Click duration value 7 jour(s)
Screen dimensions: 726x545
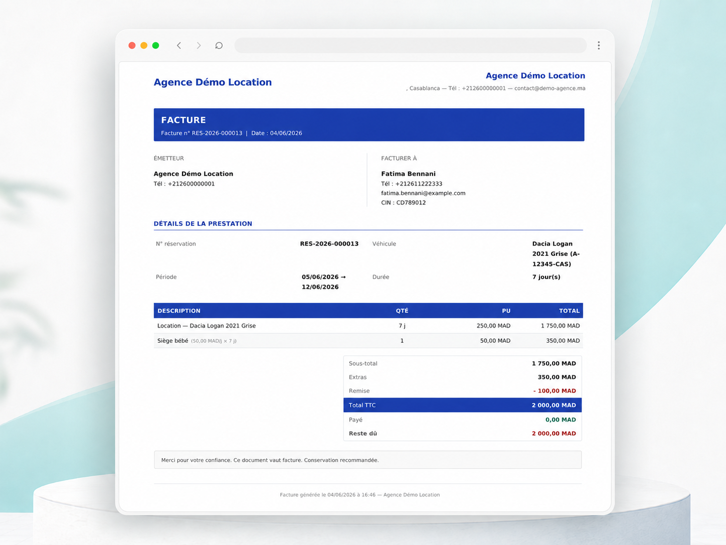pyautogui.click(x=547, y=277)
